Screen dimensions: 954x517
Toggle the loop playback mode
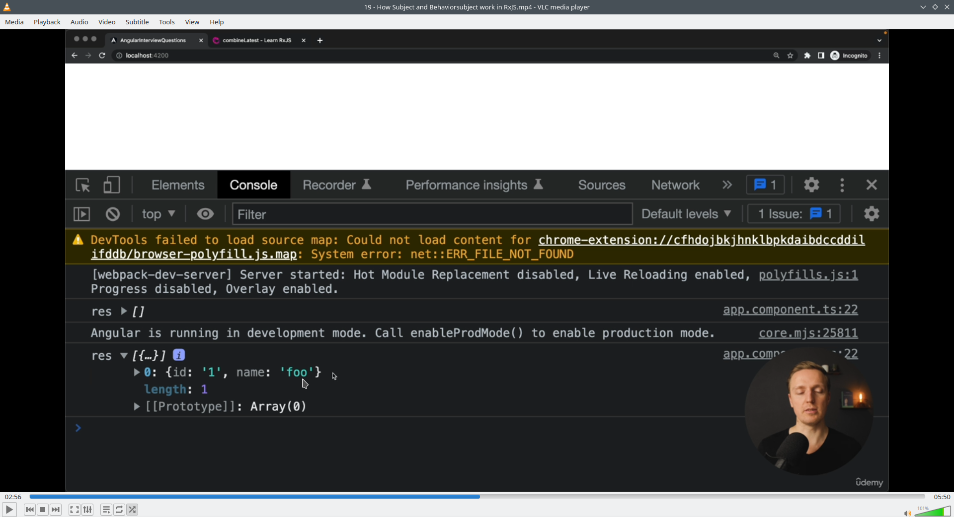[119, 510]
